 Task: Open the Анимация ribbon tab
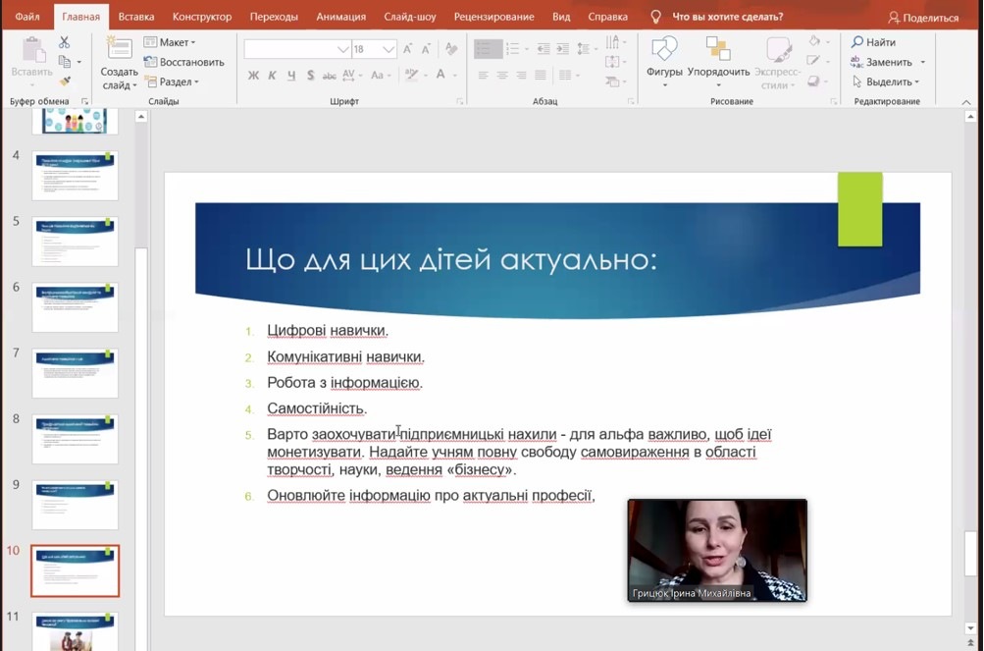tap(340, 17)
